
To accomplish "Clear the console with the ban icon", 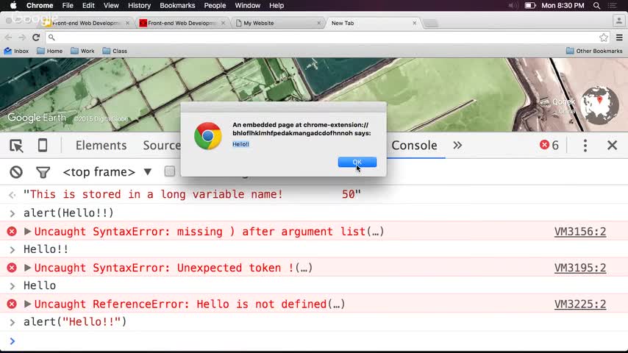I will (16, 172).
